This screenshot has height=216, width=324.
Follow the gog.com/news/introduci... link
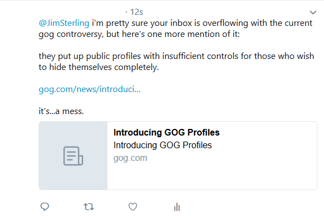click(x=89, y=89)
